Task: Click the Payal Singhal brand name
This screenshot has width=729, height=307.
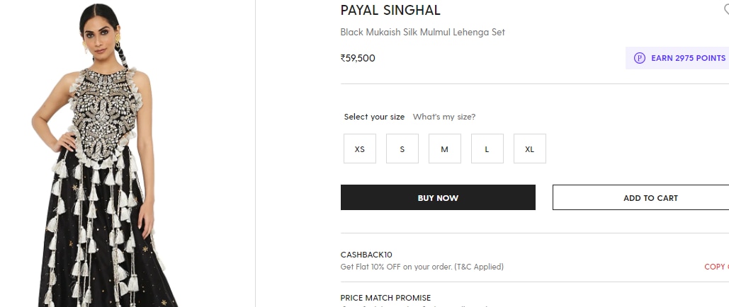Action: coord(390,10)
